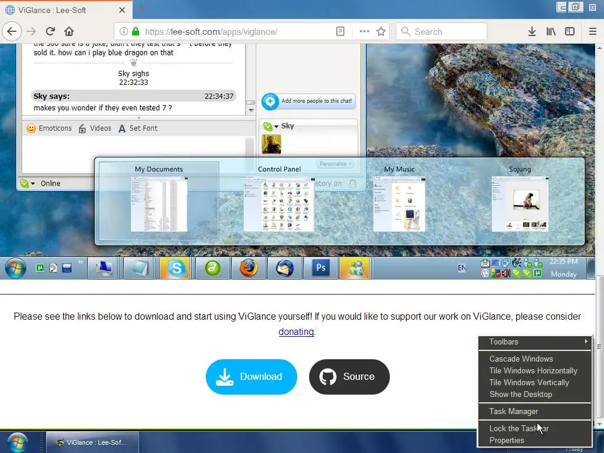The height and width of the screenshot is (453, 604).
Task: Click green music note taskbar icon
Action: coord(212,268)
